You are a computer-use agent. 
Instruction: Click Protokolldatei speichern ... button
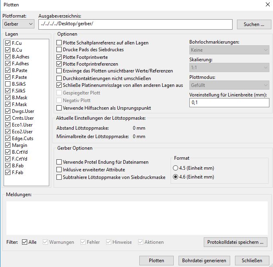[235, 242]
